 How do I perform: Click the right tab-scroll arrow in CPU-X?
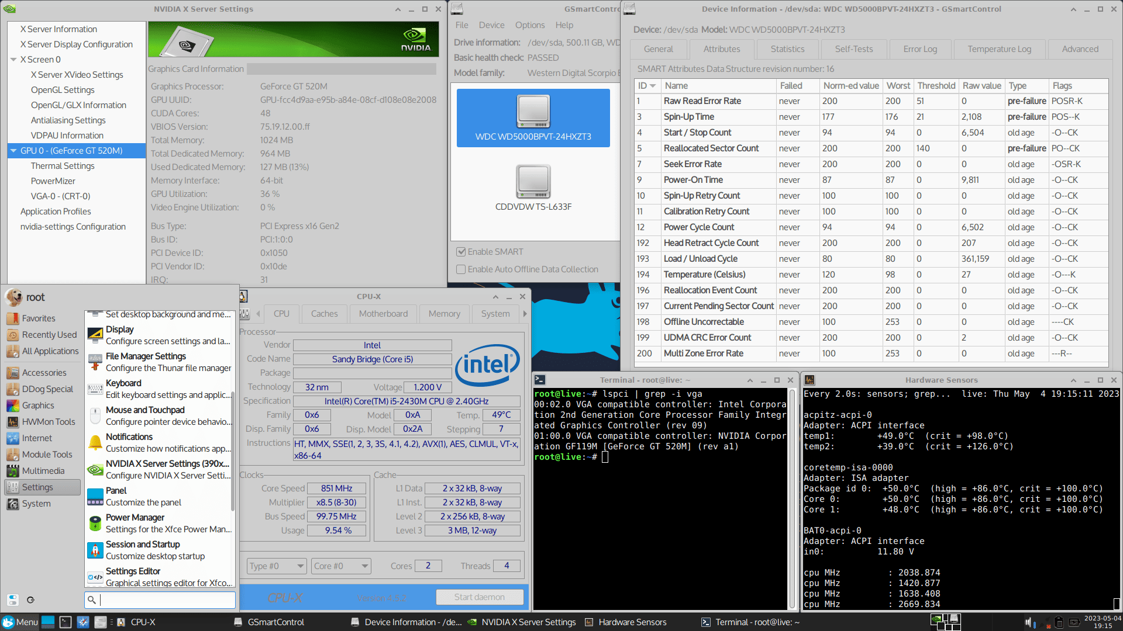[x=525, y=314]
